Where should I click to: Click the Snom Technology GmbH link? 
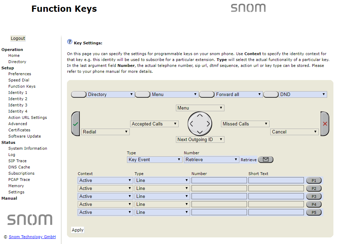[x=32, y=237]
